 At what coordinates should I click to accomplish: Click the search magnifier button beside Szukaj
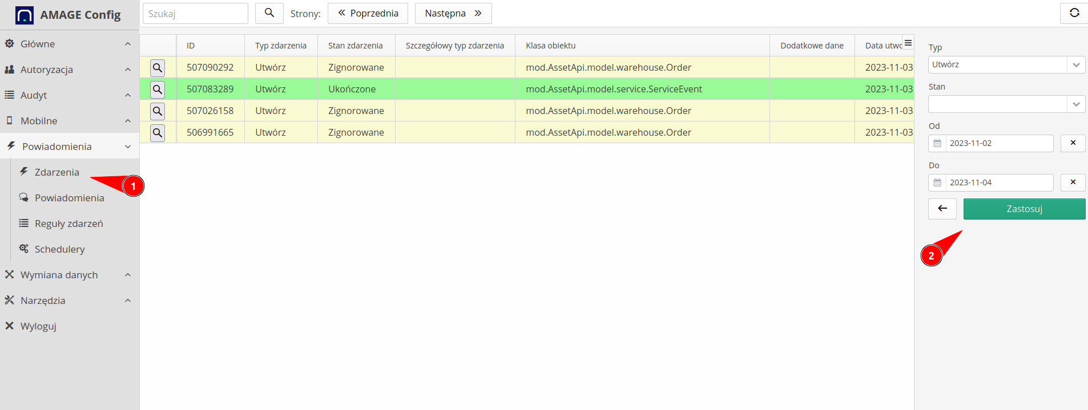tap(269, 13)
